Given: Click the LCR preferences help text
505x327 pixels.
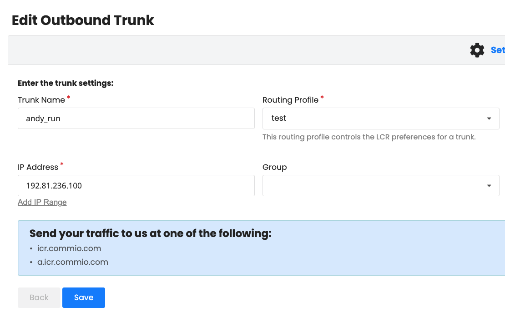Looking at the screenshot, I should coord(369,137).
